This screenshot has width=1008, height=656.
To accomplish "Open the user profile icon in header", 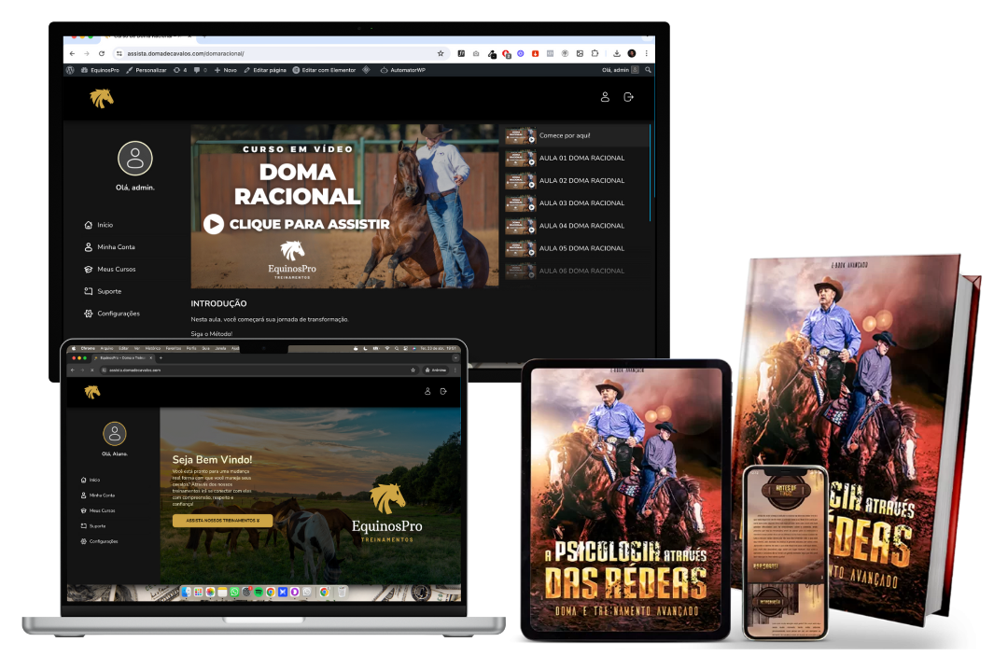I will coord(605,97).
